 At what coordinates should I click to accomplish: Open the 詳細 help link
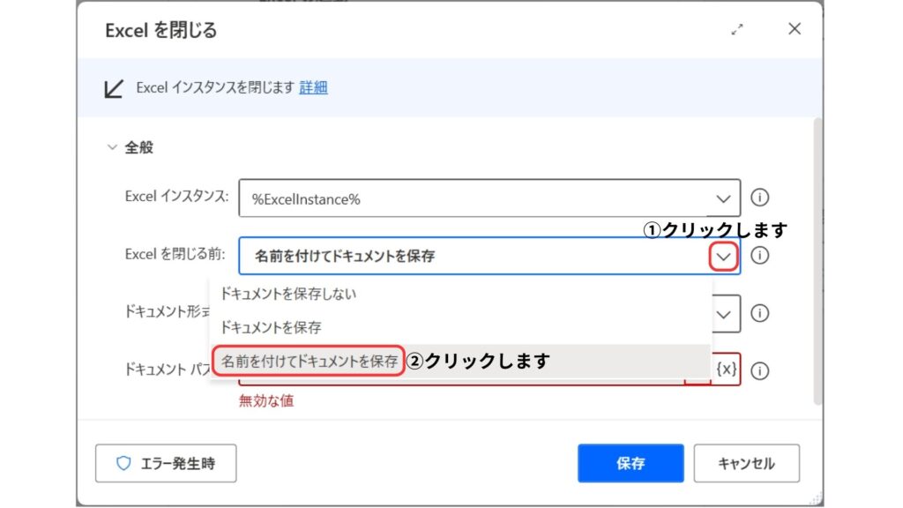tap(313, 87)
